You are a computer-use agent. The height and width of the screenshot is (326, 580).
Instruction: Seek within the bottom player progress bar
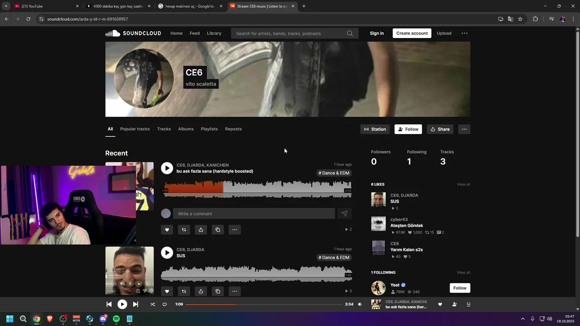point(264,304)
